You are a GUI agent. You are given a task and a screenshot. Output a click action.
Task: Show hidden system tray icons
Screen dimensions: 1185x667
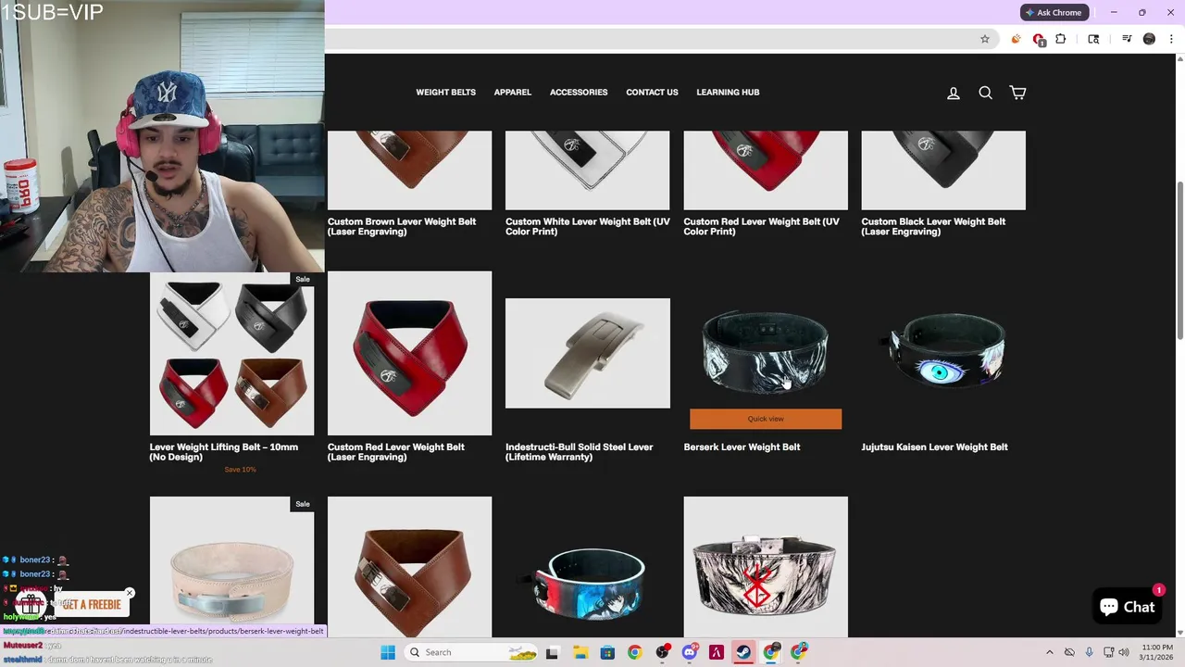coord(1049,652)
